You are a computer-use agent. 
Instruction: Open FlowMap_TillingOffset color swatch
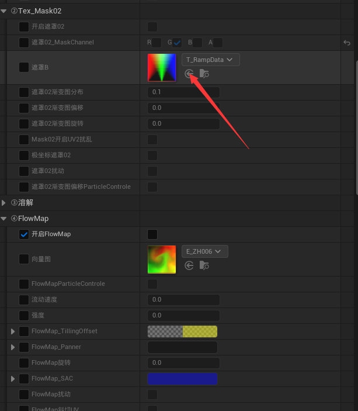tap(183, 331)
